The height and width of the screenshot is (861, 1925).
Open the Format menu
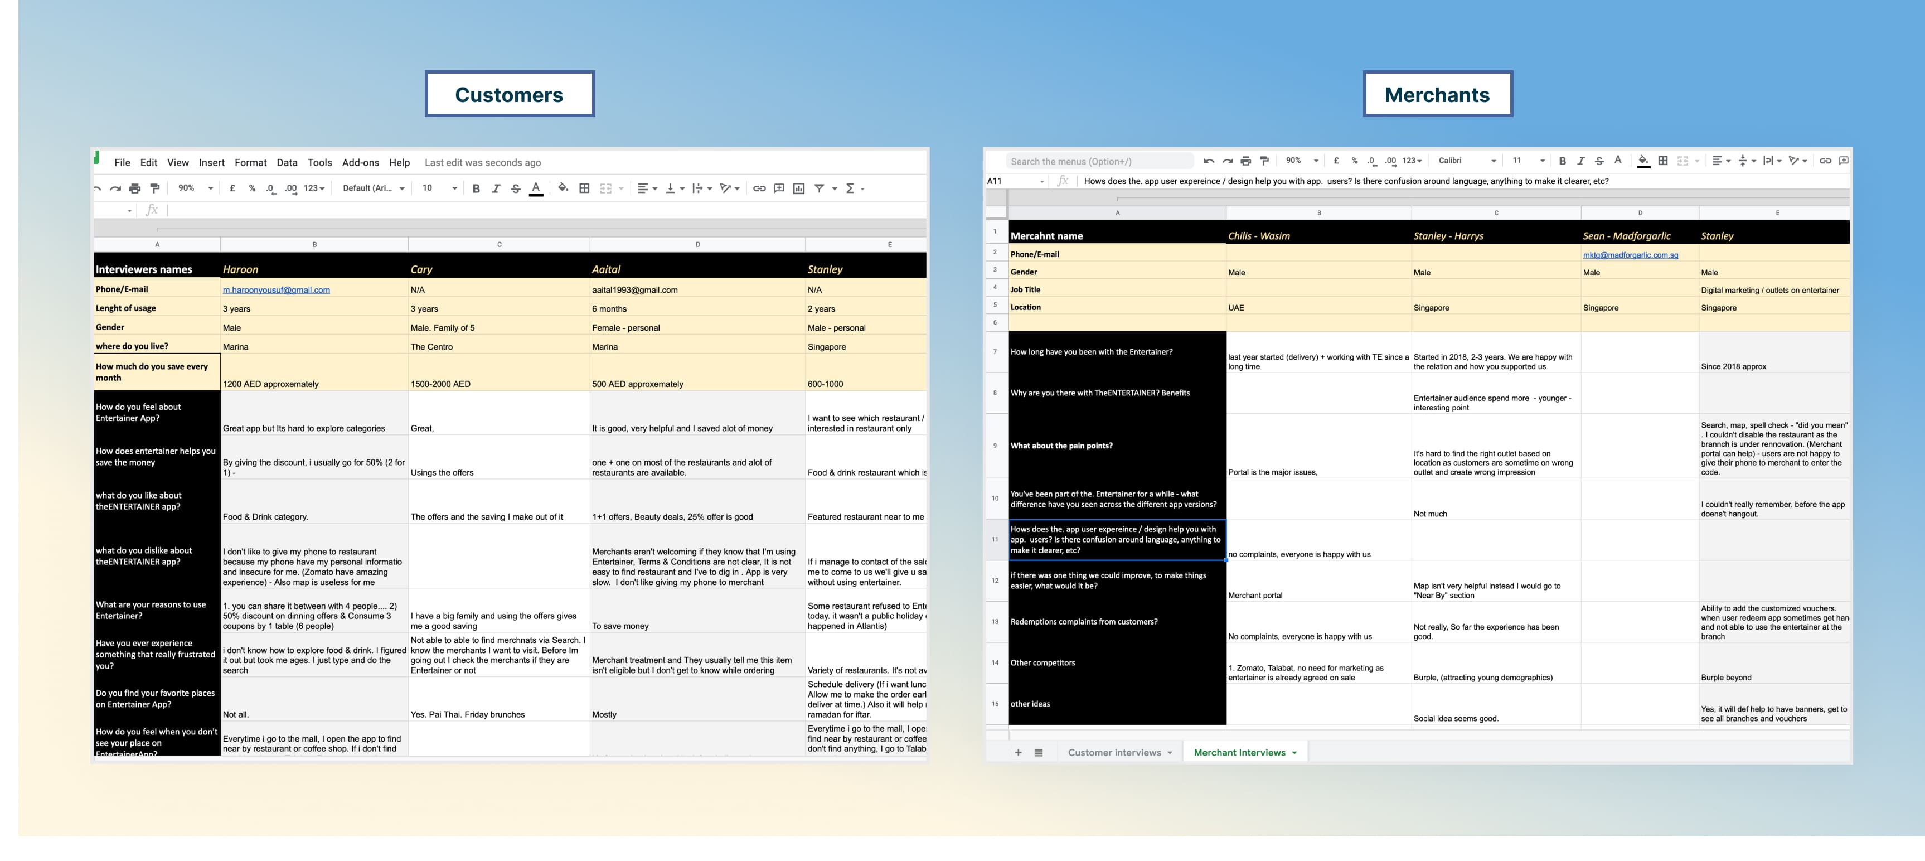coord(250,162)
